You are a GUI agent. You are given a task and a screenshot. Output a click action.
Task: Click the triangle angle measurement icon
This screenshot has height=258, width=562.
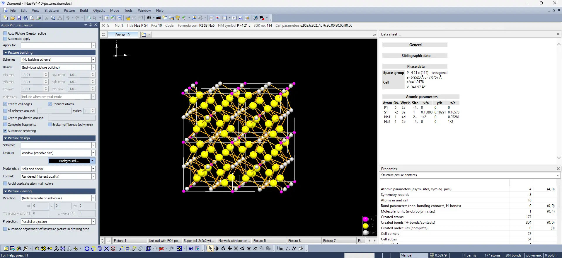pos(288,248)
